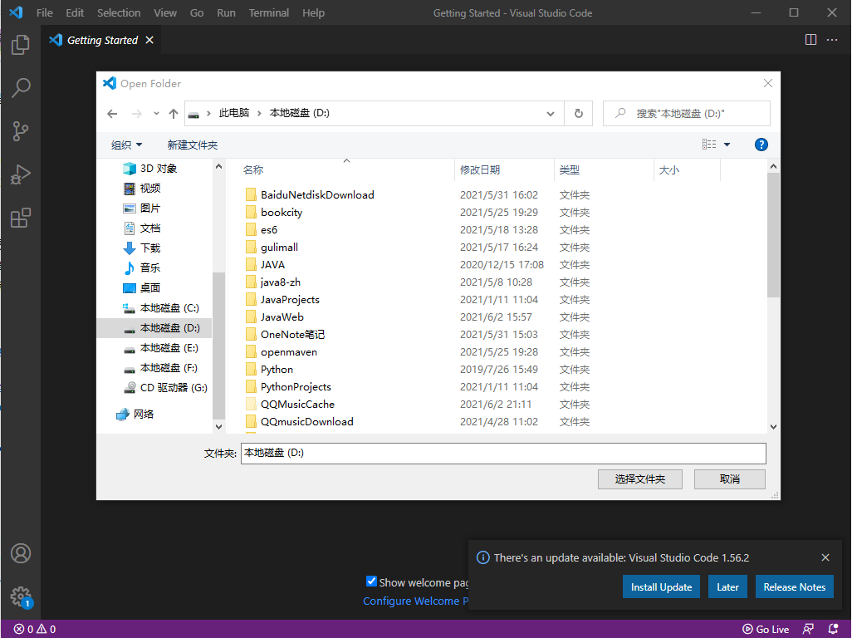Expand breadcrumb chevron after 此电脑
This screenshot has height=638, width=852.
(x=259, y=113)
